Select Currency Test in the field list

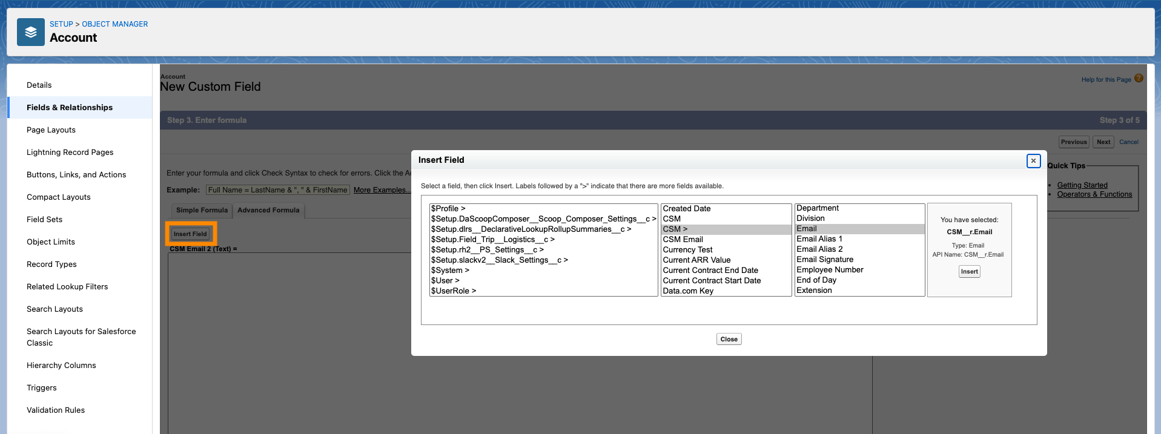726,250
